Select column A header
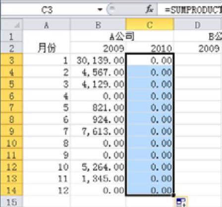The image size is (222, 207). (x=47, y=25)
